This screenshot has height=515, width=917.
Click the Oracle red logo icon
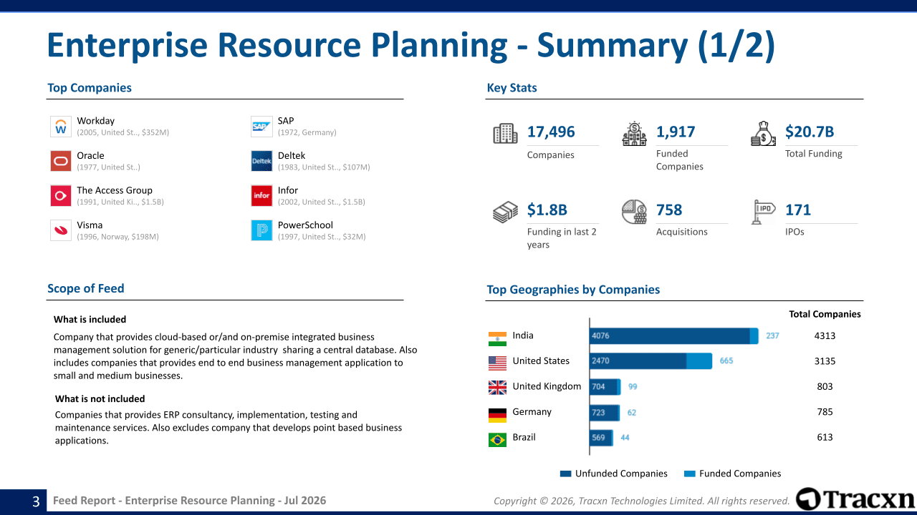[x=61, y=161]
